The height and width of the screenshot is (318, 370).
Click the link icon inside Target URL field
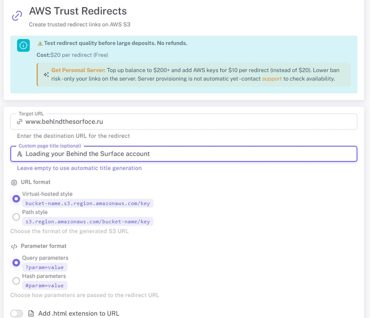coord(19,122)
